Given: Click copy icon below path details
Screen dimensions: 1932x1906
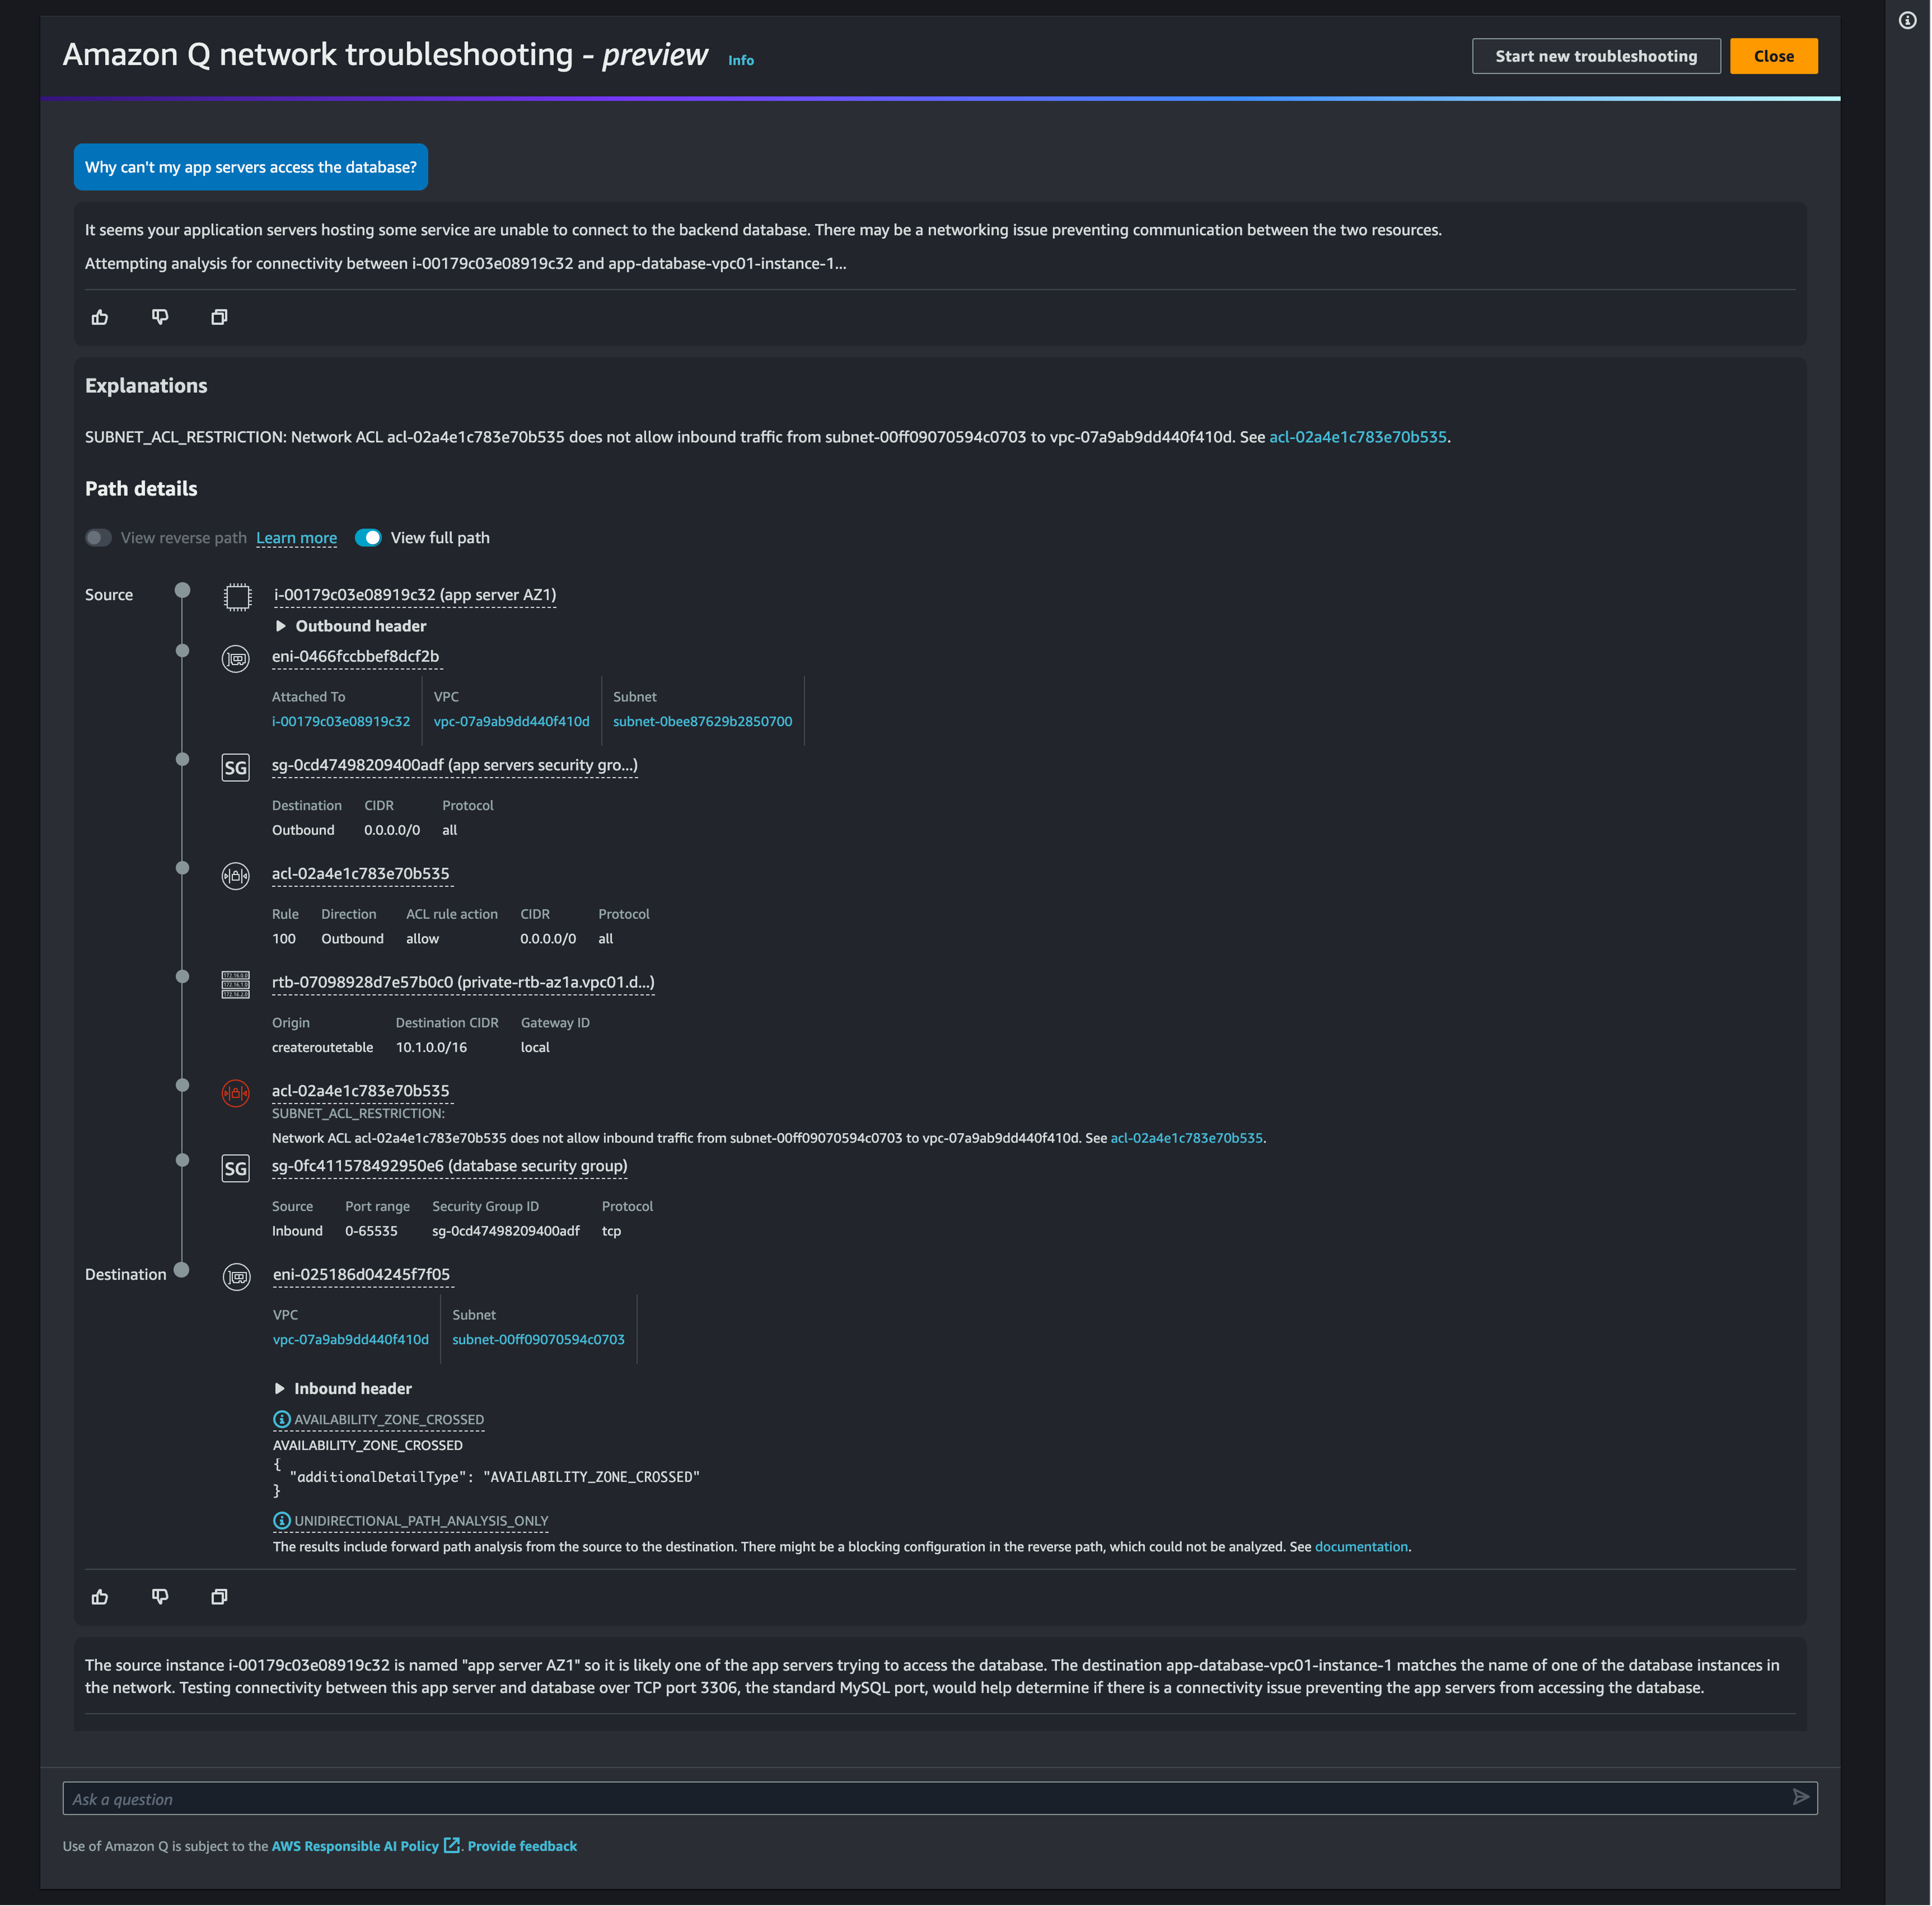Looking at the screenshot, I should tap(219, 1596).
